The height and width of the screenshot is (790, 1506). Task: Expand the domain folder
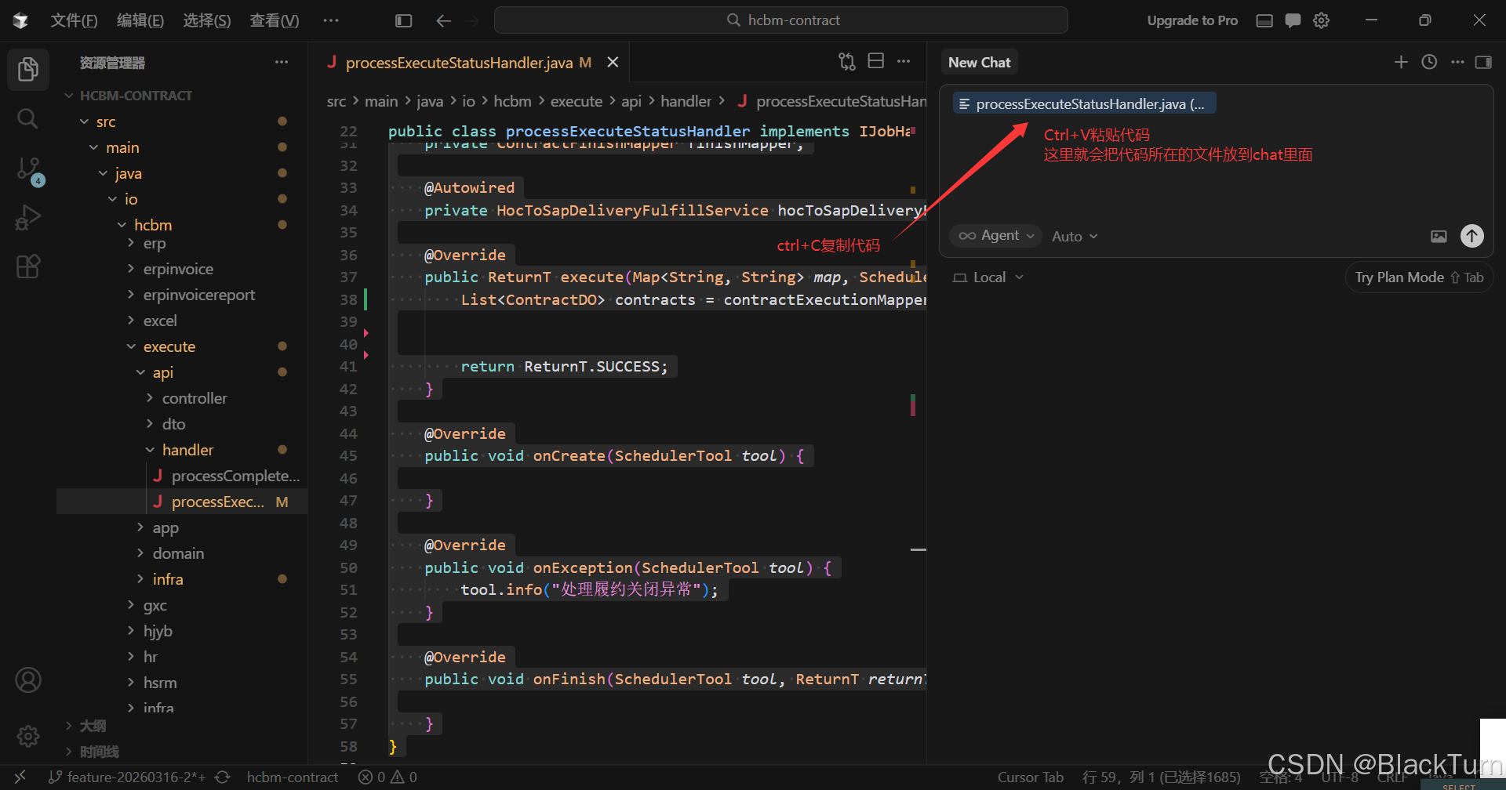coord(178,553)
